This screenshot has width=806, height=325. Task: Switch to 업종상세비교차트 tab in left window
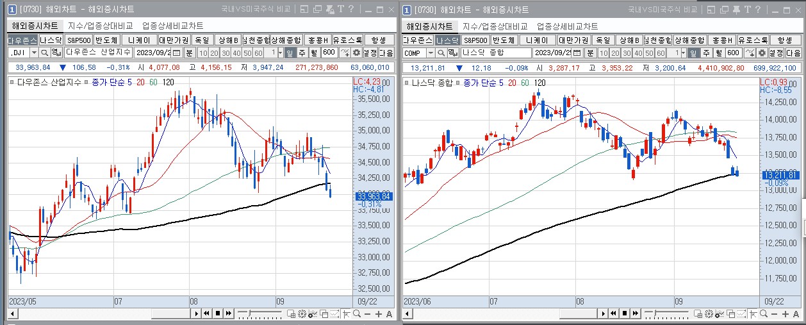click(172, 26)
